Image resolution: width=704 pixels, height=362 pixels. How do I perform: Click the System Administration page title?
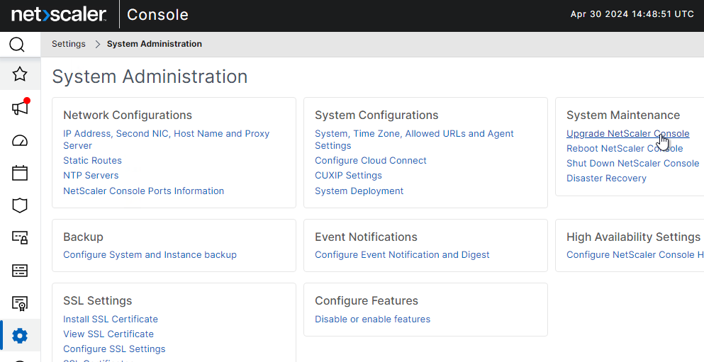pyautogui.click(x=150, y=77)
